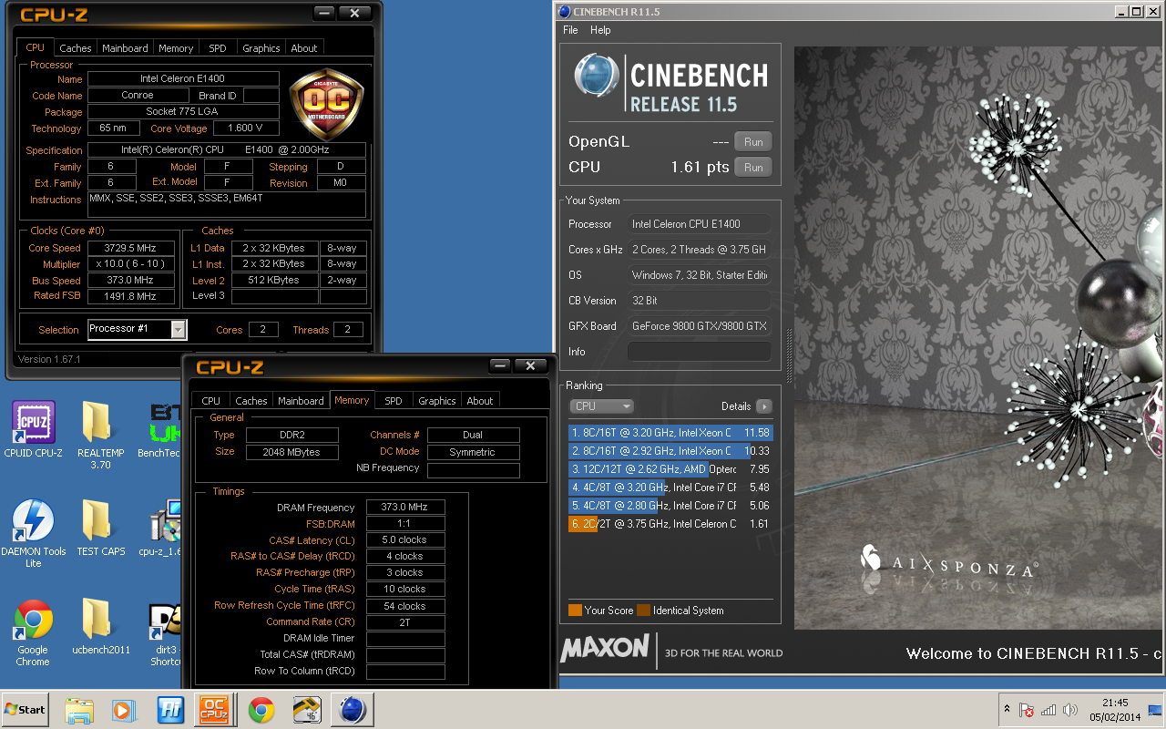
Task: Switch to SPD tab in lower CPU-Z
Action: click(394, 401)
